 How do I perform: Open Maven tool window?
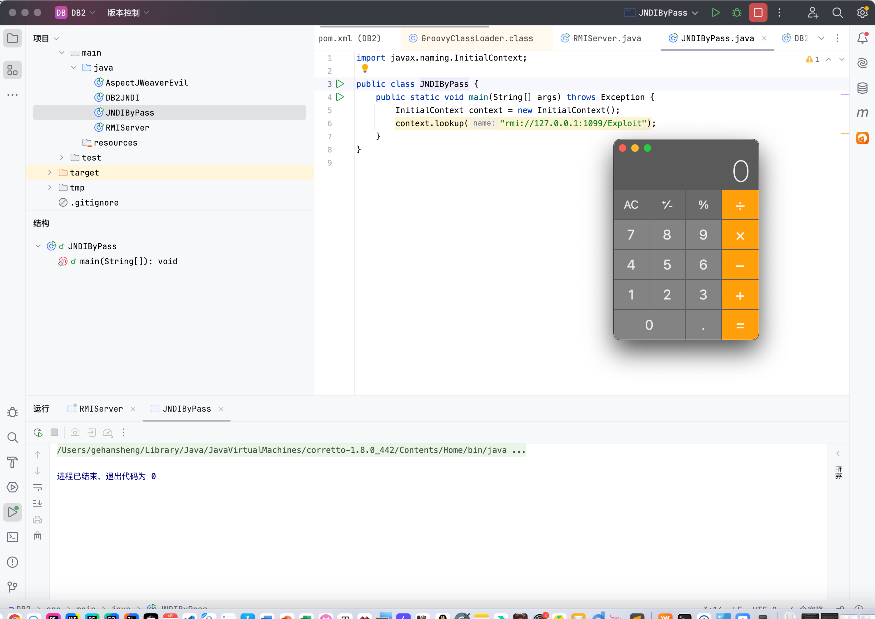[x=862, y=113]
